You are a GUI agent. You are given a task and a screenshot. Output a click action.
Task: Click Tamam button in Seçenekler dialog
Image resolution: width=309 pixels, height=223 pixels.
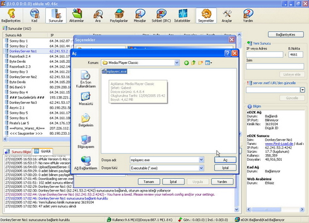tap(149, 182)
